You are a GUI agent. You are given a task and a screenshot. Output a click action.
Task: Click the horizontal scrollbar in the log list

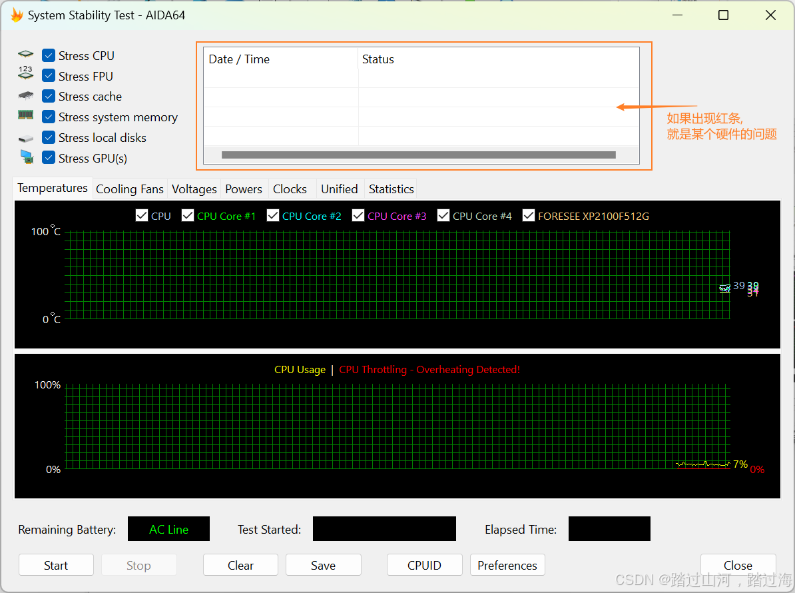point(418,155)
